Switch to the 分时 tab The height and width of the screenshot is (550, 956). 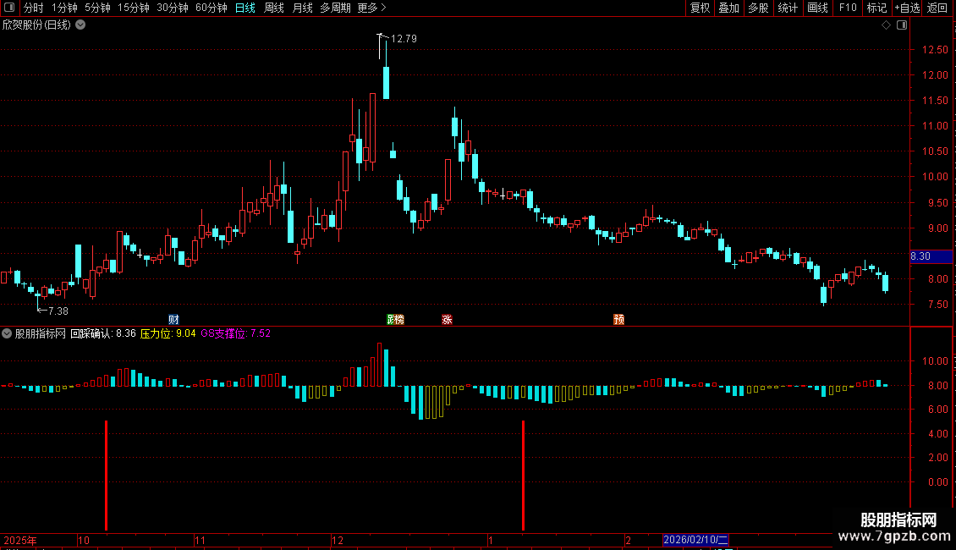[x=34, y=8]
